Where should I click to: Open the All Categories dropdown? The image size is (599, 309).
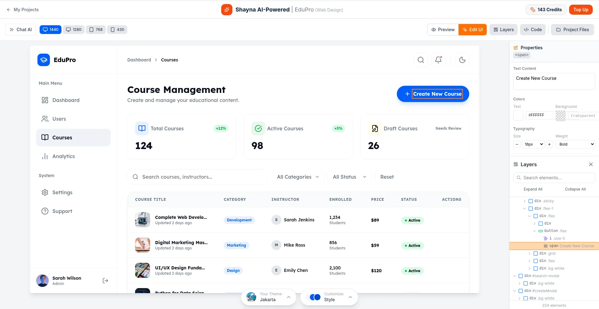(x=298, y=177)
